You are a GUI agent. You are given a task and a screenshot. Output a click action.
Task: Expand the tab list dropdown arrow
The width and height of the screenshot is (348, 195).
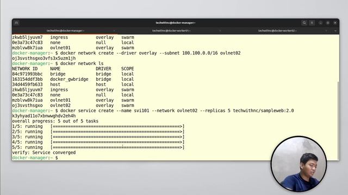coord(335,31)
